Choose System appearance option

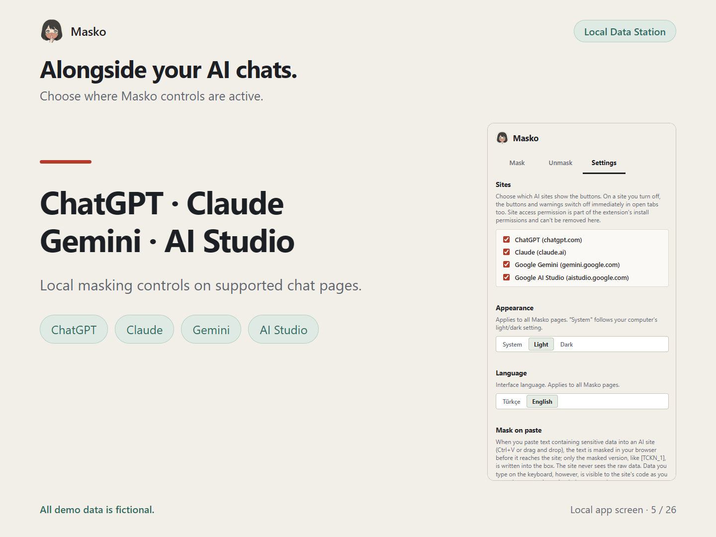(x=512, y=345)
